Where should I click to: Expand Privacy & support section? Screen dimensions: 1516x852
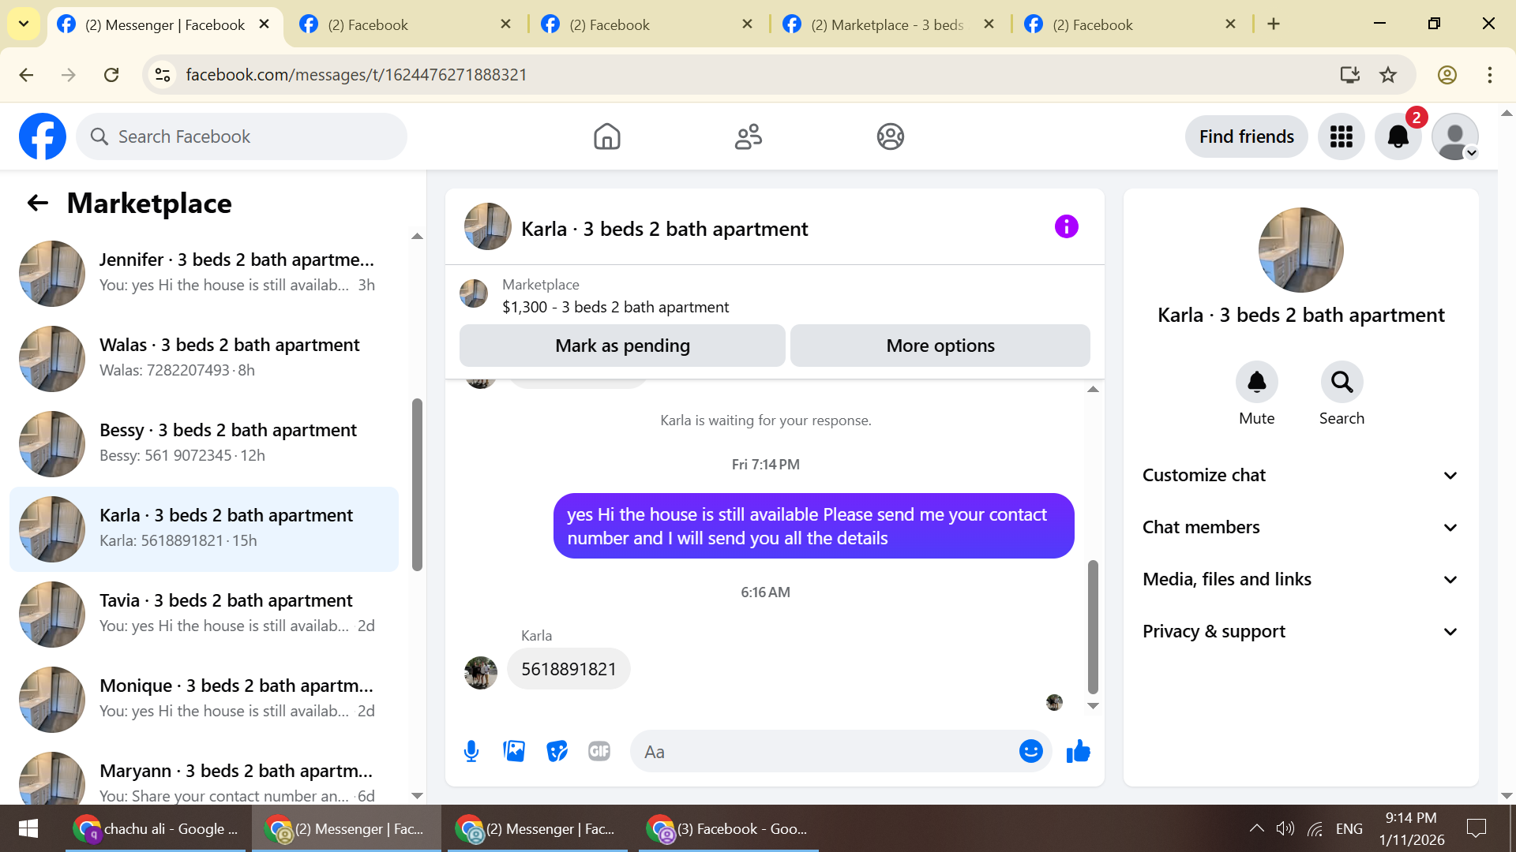click(x=1300, y=632)
